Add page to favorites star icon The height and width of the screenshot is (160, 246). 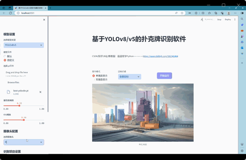182,13
